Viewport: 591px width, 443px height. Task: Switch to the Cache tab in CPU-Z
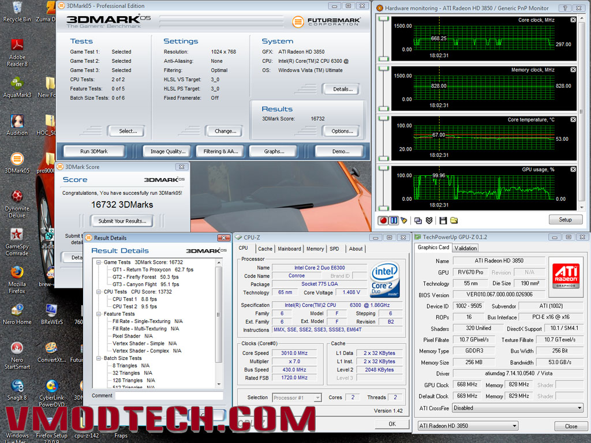[x=265, y=249]
